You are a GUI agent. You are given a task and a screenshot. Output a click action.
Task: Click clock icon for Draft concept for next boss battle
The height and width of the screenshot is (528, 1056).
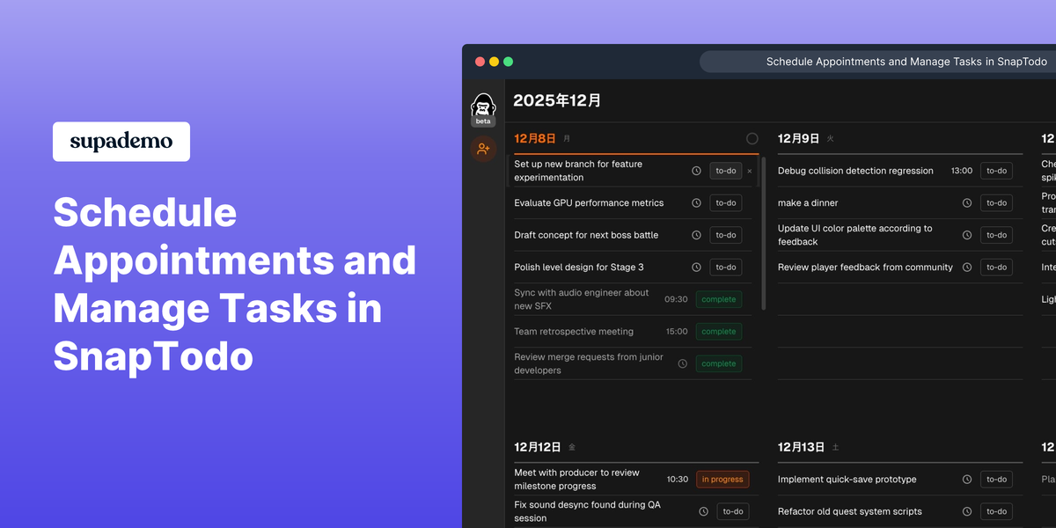[x=696, y=235]
